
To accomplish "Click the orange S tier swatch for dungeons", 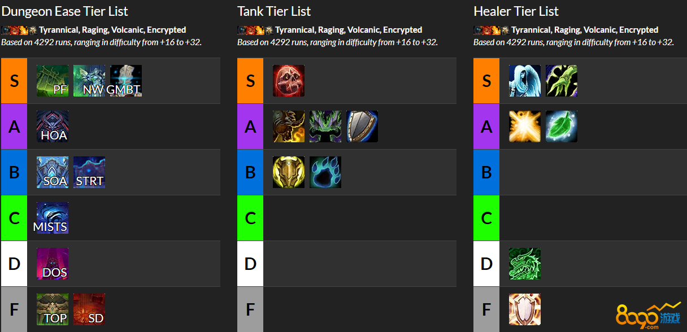I will [x=14, y=81].
